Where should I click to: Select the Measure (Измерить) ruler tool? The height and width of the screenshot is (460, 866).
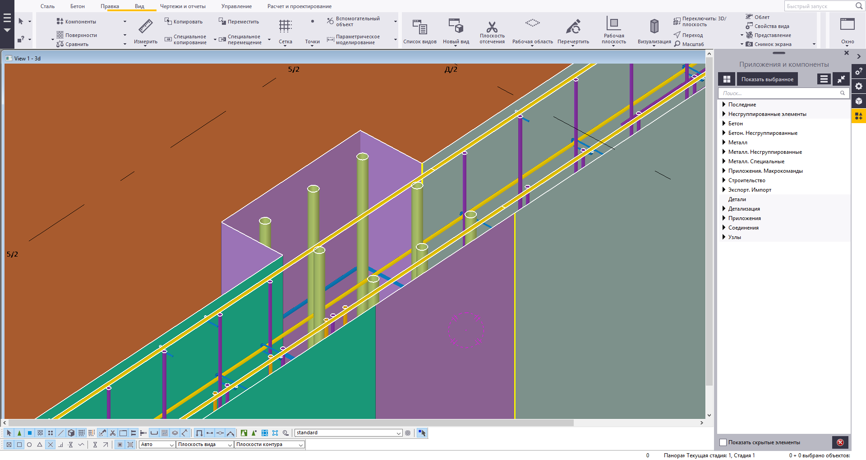coord(145,27)
